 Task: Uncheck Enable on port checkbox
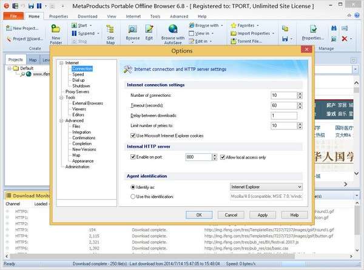coord(133,157)
